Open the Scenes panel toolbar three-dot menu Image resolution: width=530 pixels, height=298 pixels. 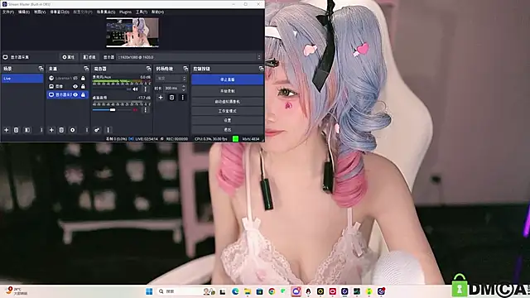point(41,130)
